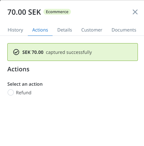Close the payment details panel
The height and width of the screenshot is (146, 144).
click(135, 12)
